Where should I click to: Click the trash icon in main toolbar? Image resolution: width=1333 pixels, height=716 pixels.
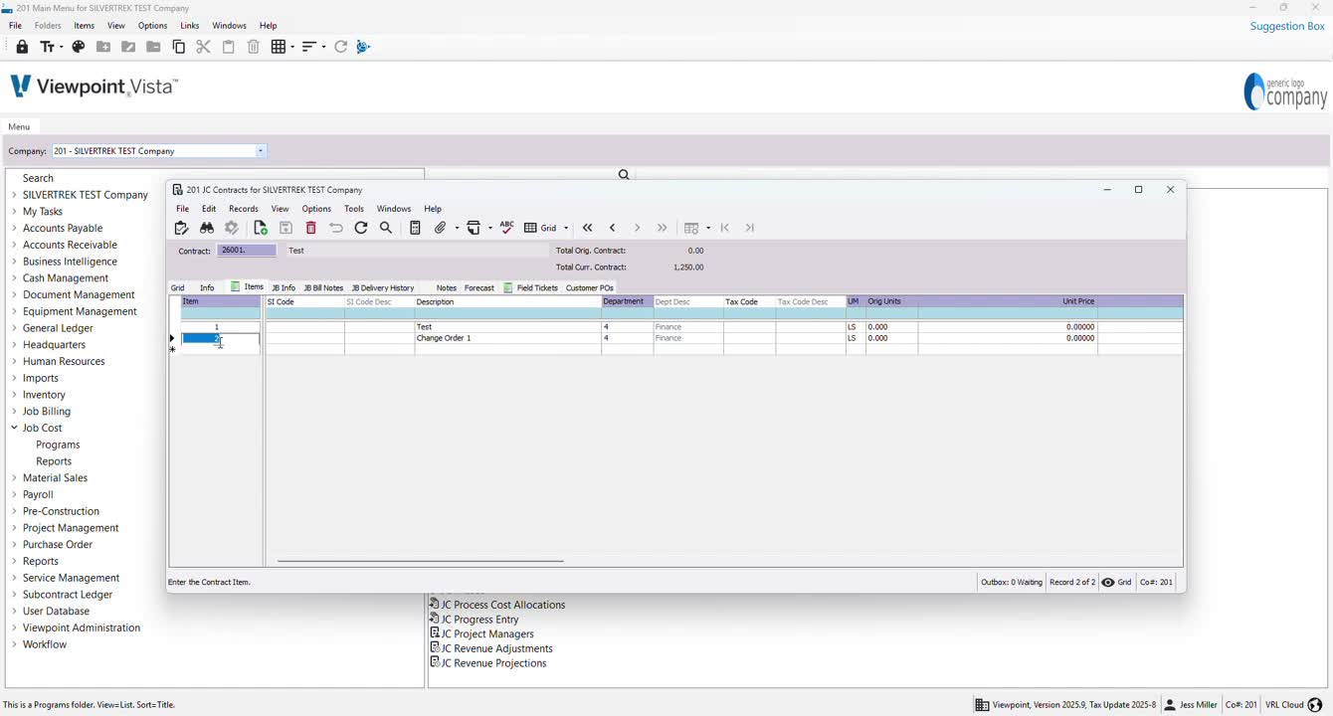(254, 47)
